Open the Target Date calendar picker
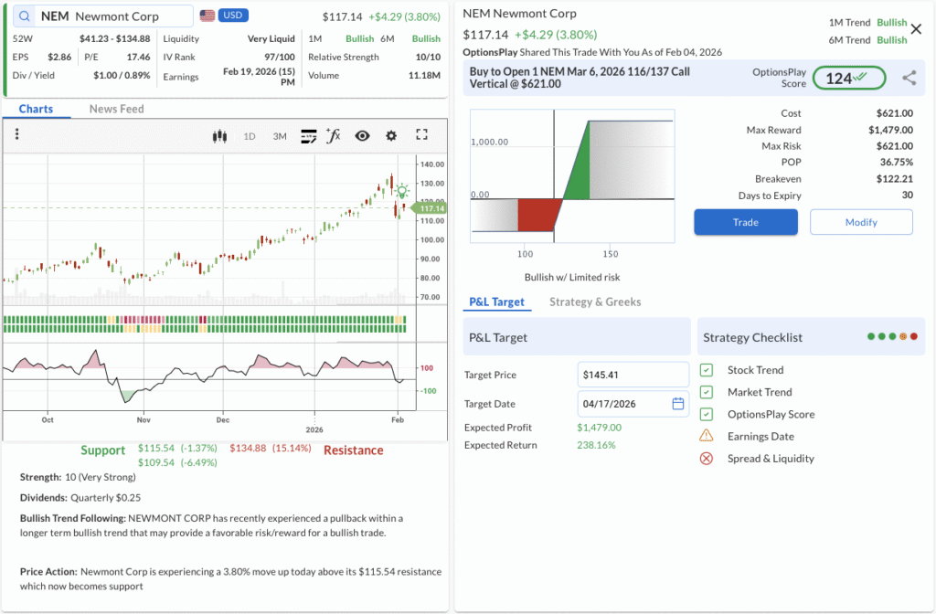The width and height of the screenshot is (936, 614). [x=677, y=404]
